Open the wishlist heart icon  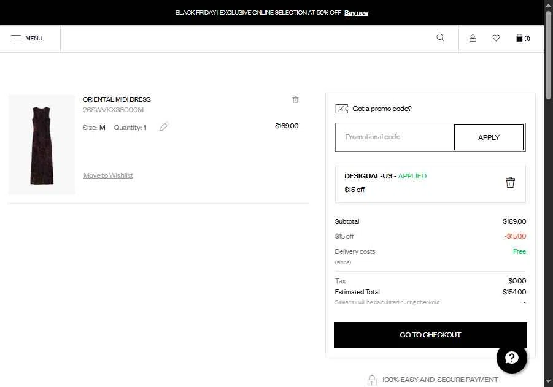pos(496,37)
